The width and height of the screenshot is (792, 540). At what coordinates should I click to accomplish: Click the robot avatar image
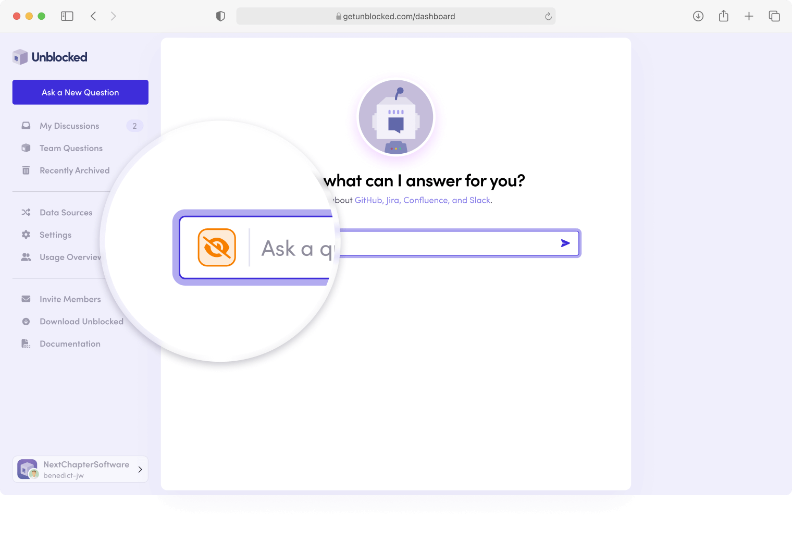(x=396, y=117)
